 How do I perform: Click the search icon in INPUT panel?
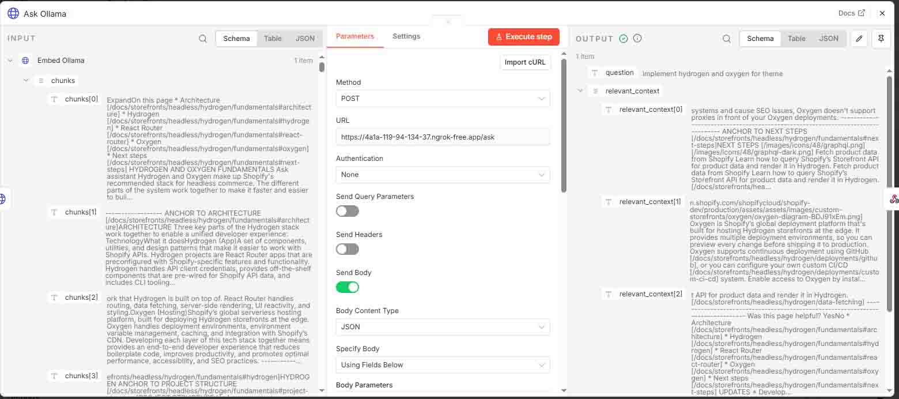[x=203, y=39]
